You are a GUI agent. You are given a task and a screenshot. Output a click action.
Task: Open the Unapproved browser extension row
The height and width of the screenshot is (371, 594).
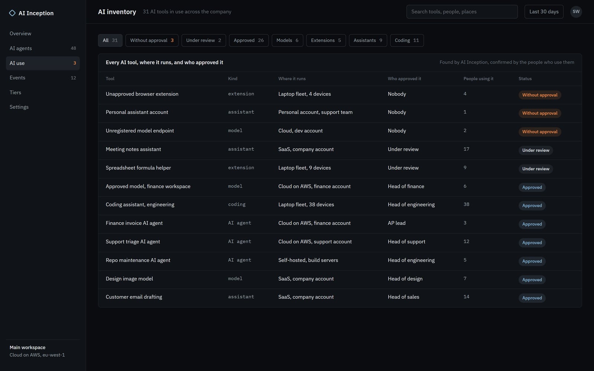(x=340, y=95)
